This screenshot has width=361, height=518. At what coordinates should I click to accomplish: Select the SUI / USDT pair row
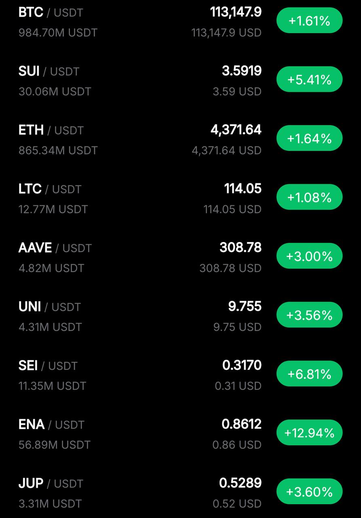tap(180, 80)
